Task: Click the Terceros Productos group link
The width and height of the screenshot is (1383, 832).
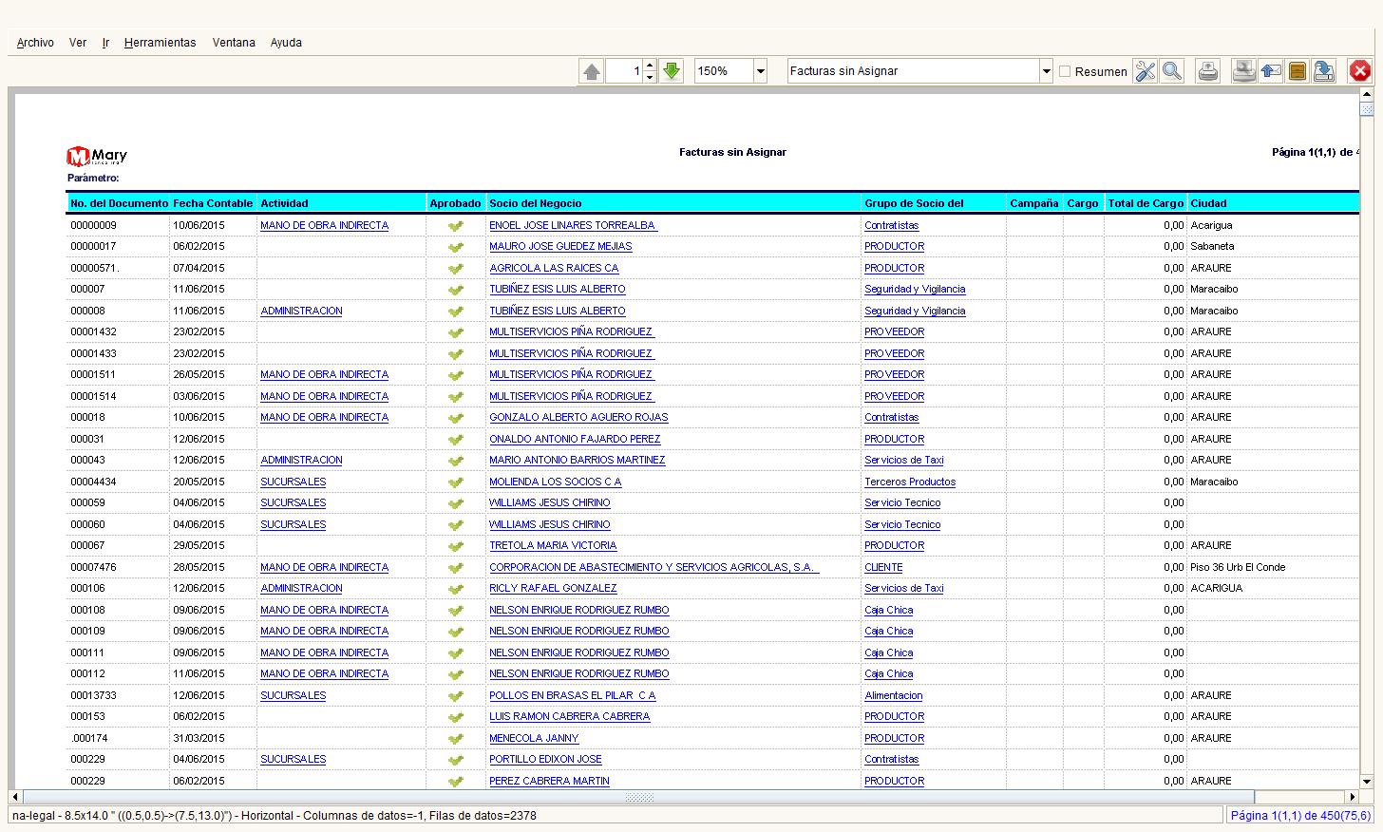Action: [x=909, y=482]
